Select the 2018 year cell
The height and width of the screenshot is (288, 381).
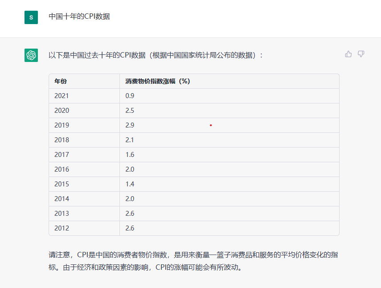coord(84,140)
